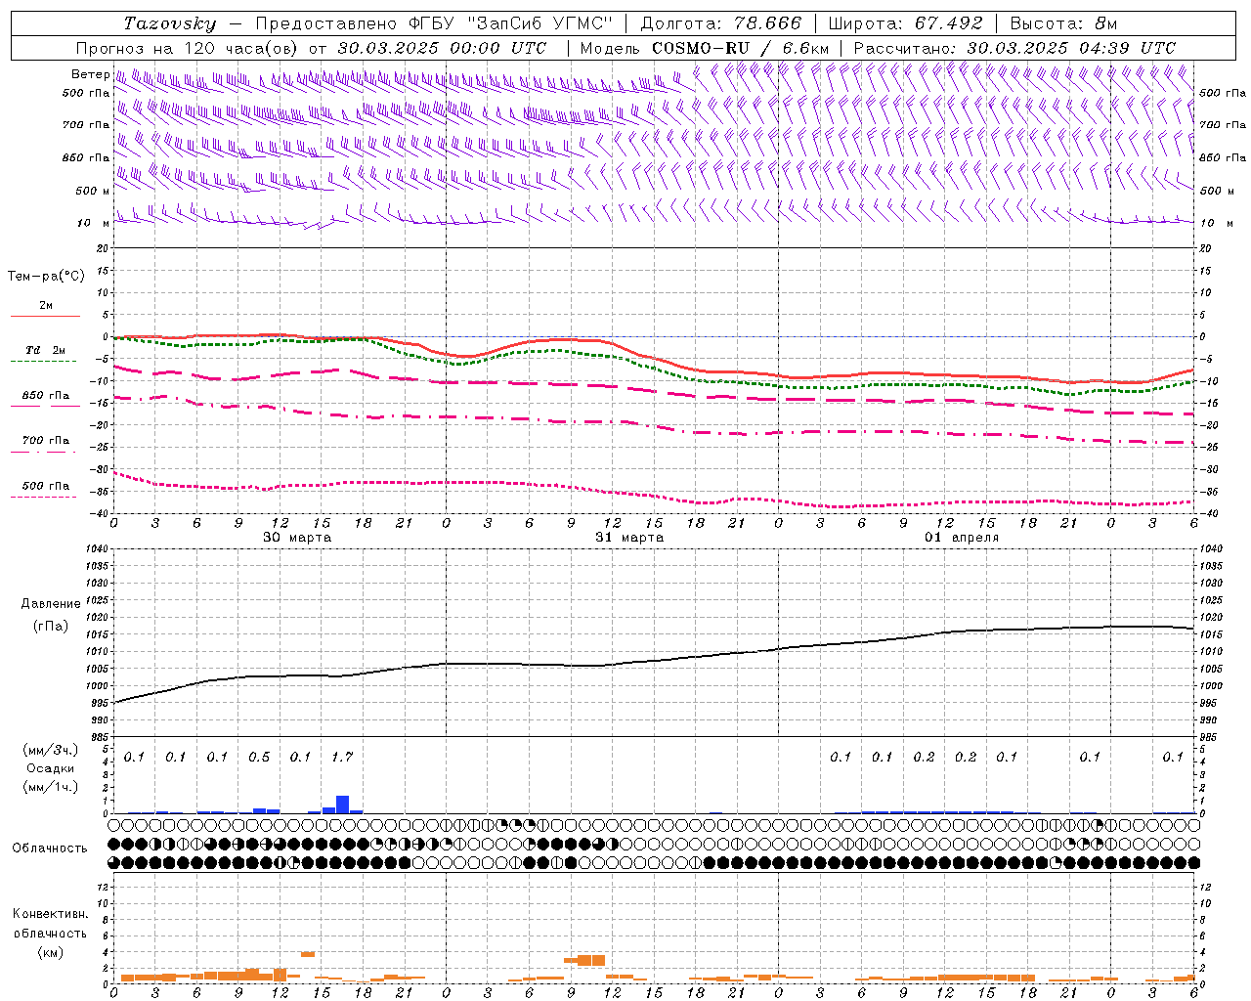Viewport: 1251px width, 1001px height.
Task: Select the latitude value Широта: 67.492
Action: (x=905, y=23)
